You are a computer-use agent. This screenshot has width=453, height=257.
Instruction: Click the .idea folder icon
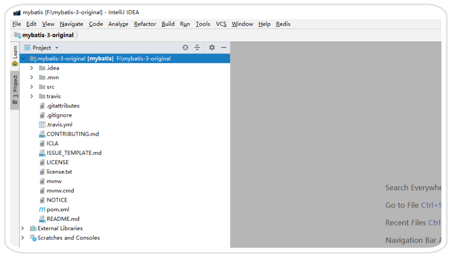coord(42,68)
